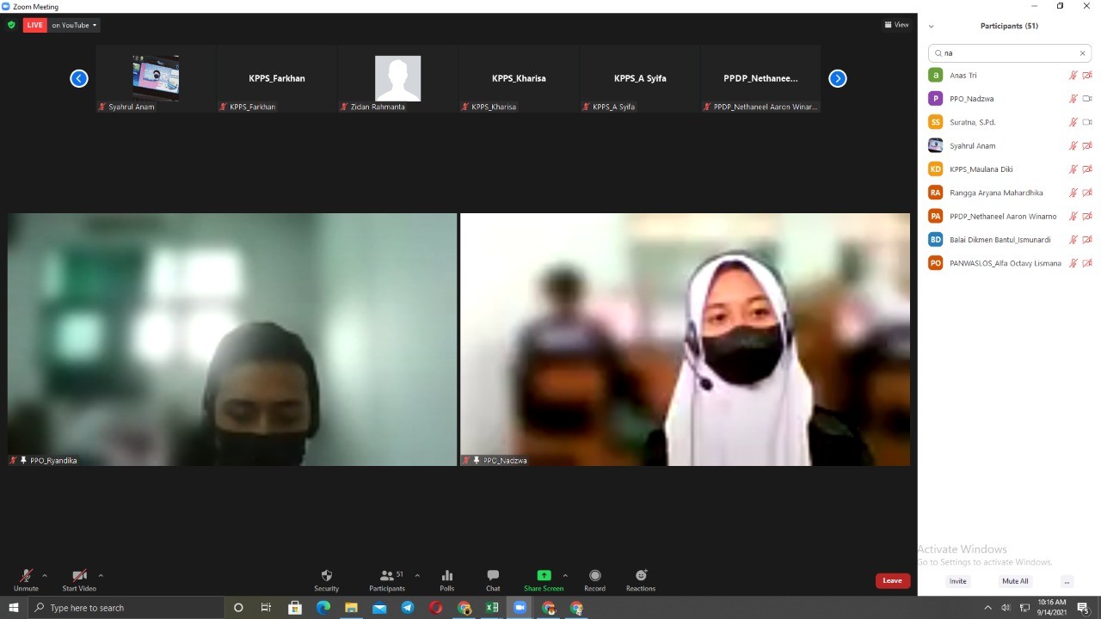Start recording with Record icon
The height and width of the screenshot is (619, 1101).
click(594, 576)
